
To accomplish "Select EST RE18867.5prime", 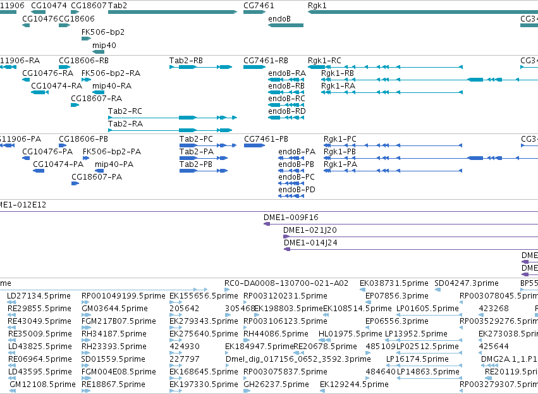I will [86, 391].
